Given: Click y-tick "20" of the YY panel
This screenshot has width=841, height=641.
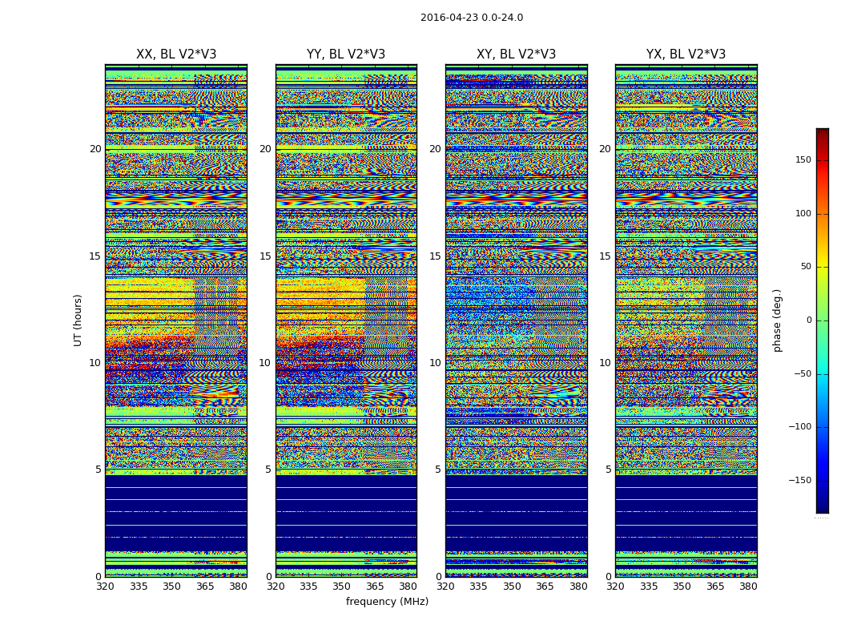Looking at the screenshot, I should [265, 149].
